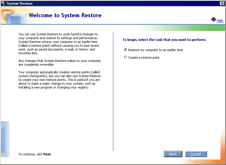Screen dimensions: 226x165
Task: Click the 'To continue, click Next.' text
Action: (x=35, y=154)
